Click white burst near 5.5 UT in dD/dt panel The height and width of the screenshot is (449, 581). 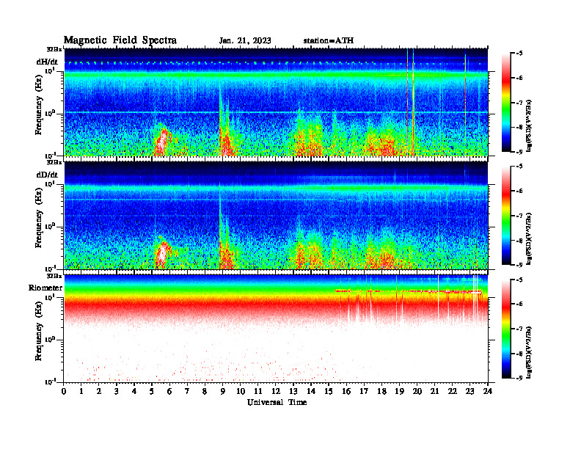(x=162, y=255)
